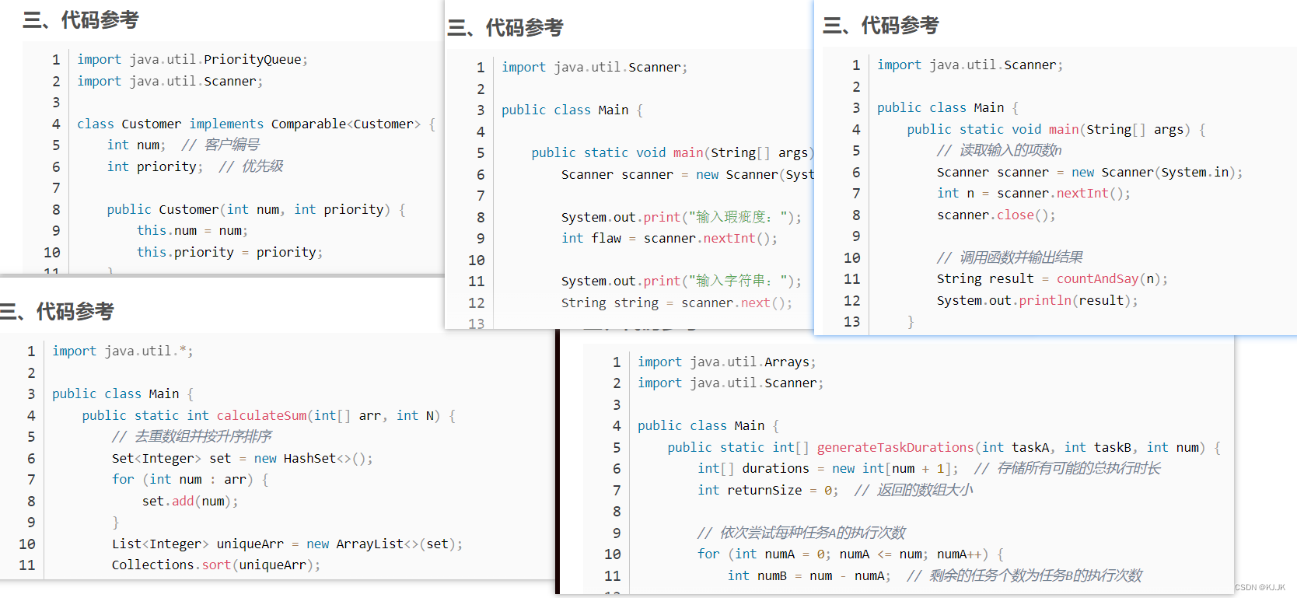Click the comment '// 读取输入的项数n'
The image size is (1297, 598).
tap(998, 151)
